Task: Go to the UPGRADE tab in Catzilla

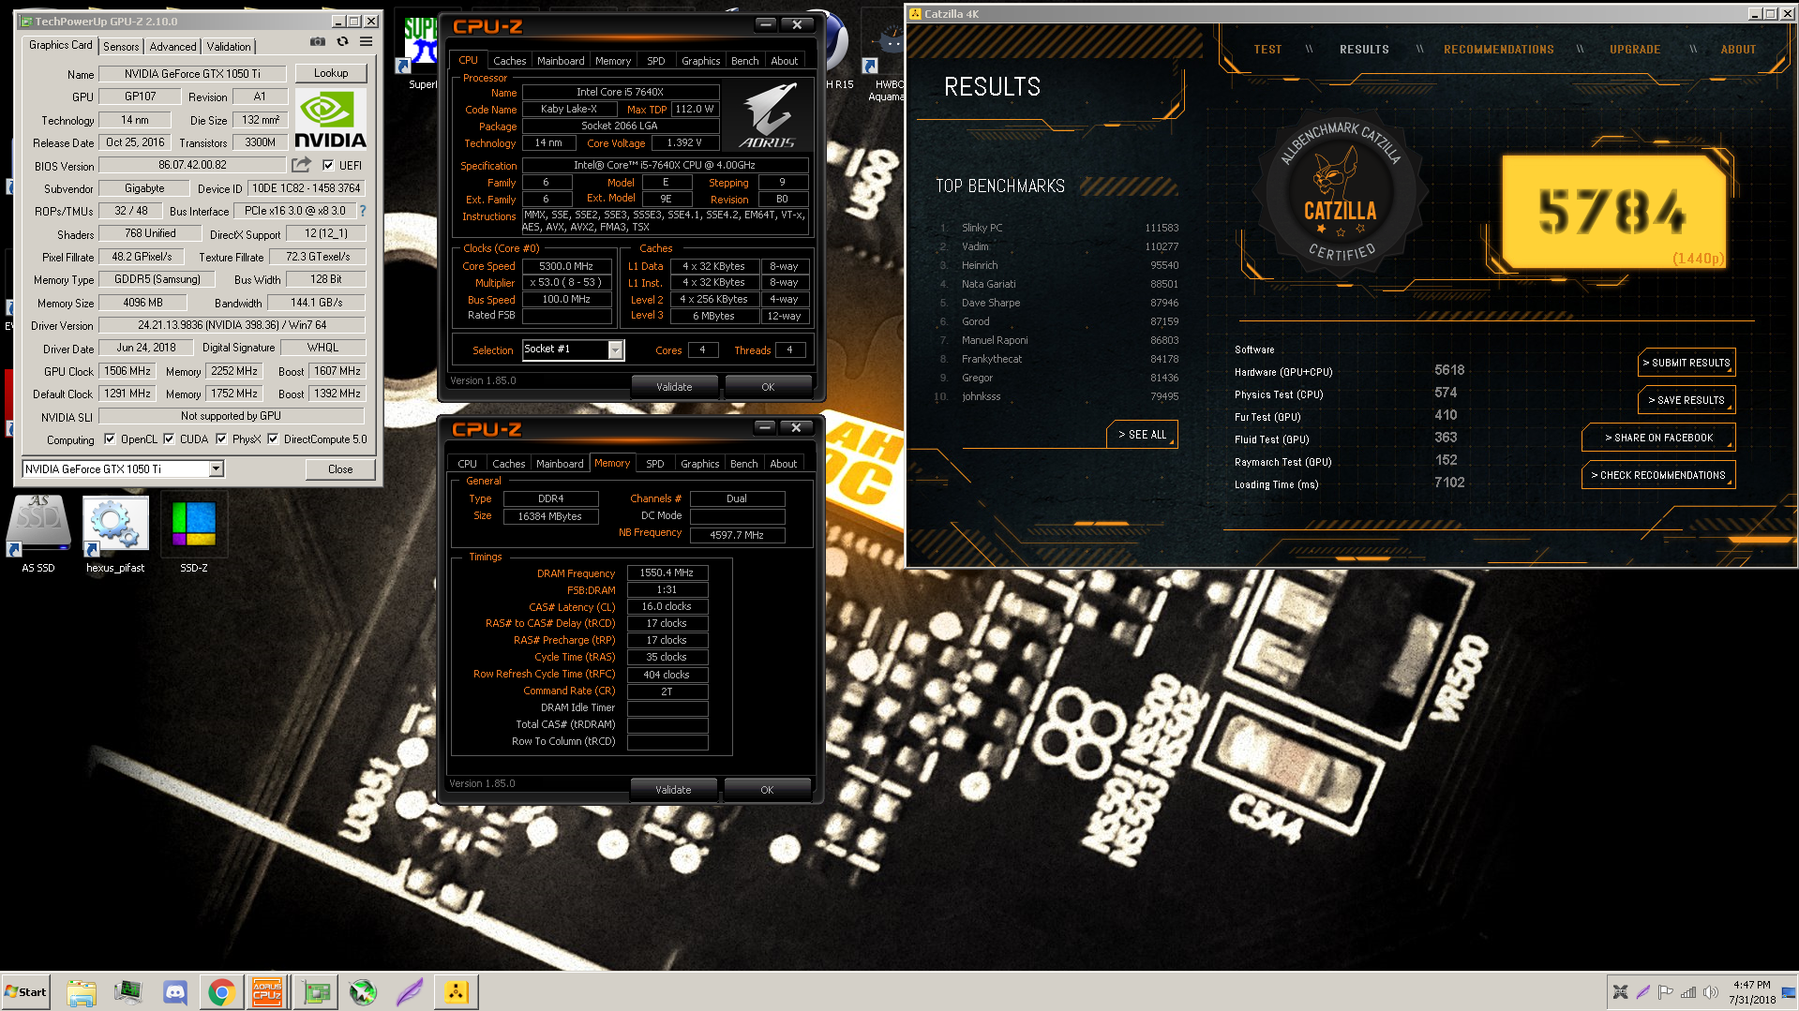Action: [1635, 50]
